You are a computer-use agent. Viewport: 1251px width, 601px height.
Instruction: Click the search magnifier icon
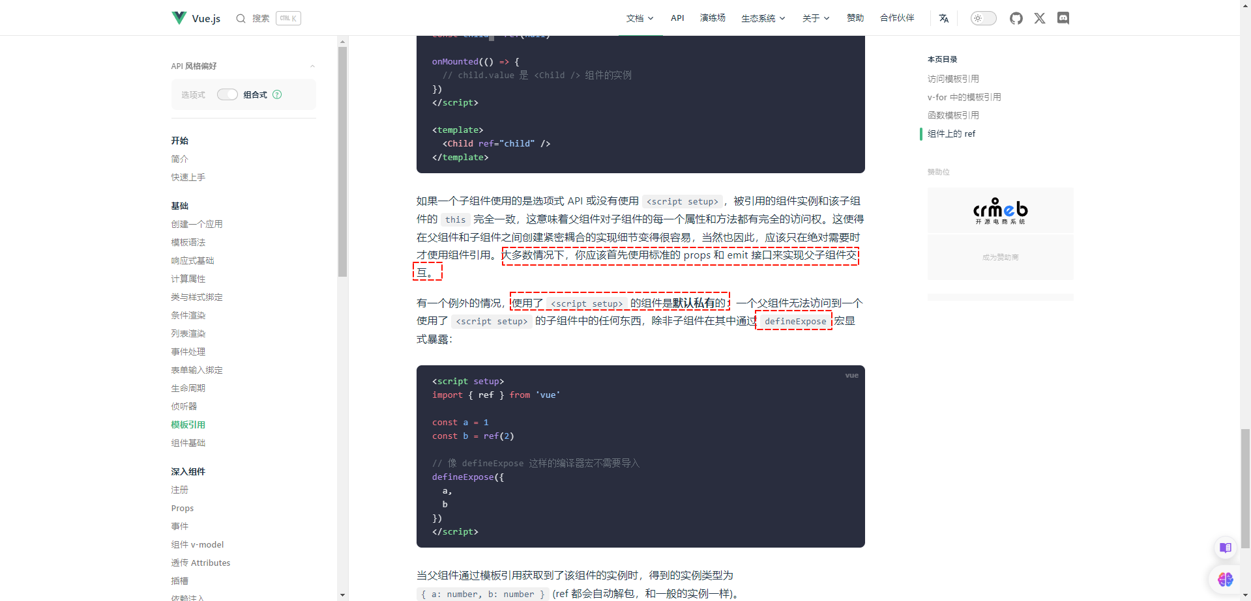pos(241,18)
